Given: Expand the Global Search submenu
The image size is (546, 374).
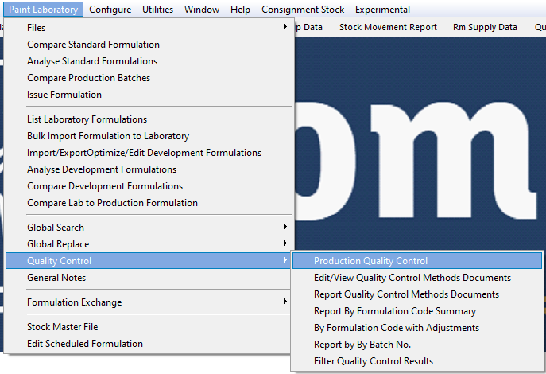Looking at the screenshot, I should click(x=56, y=228).
